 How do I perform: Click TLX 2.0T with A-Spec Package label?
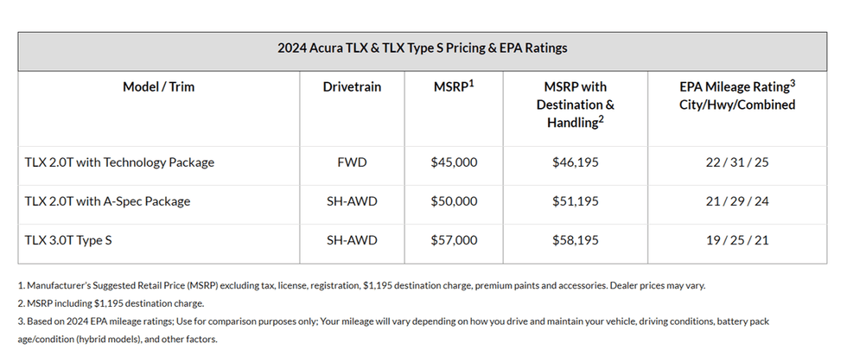tap(107, 201)
